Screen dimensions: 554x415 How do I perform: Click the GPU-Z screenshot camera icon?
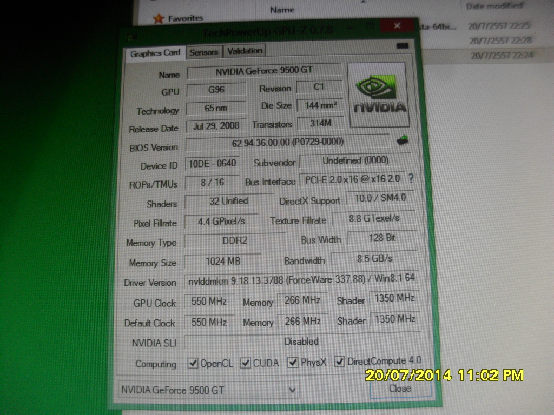tap(402, 46)
